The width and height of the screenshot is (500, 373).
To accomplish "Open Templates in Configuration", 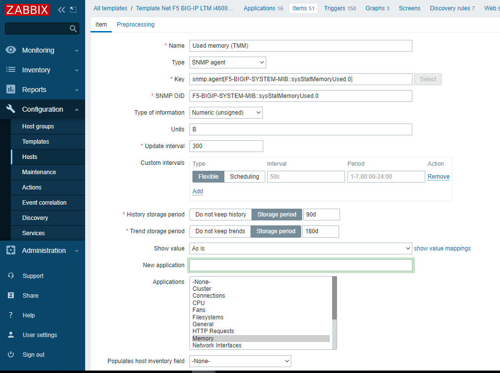I will point(48,142).
